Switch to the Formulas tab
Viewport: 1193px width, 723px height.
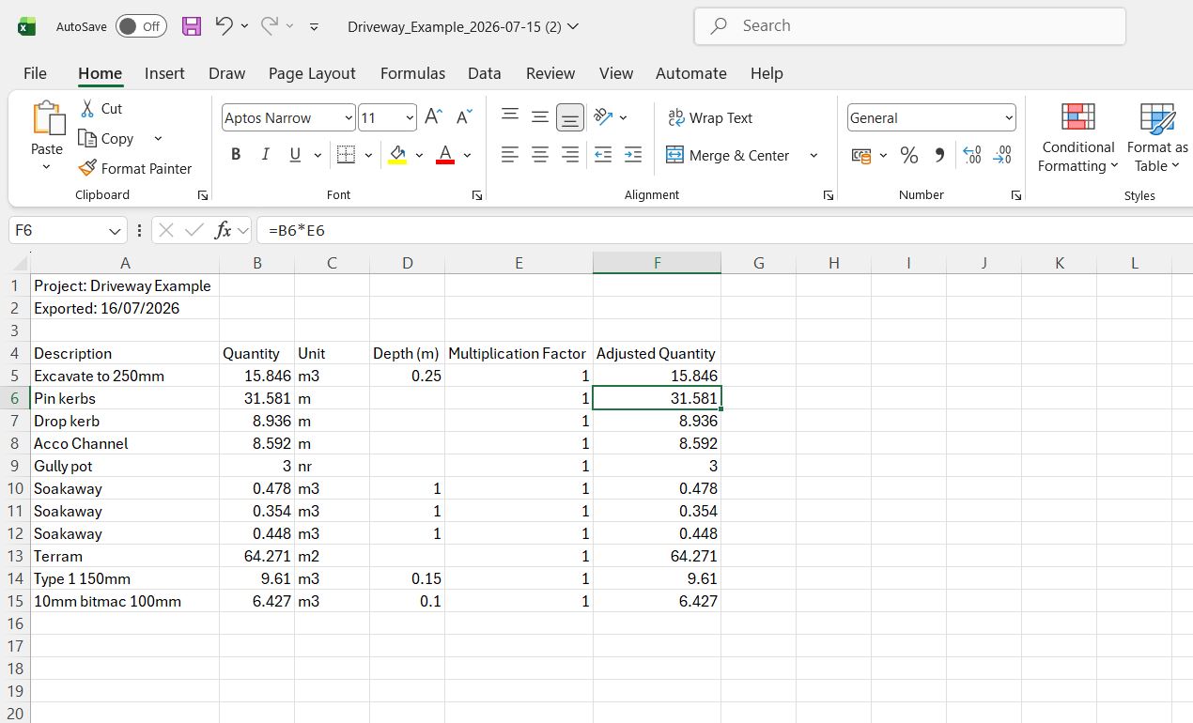click(412, 73)
